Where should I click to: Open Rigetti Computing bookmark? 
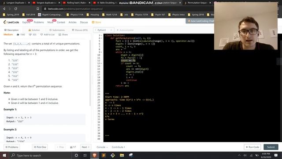pyautogui.click(x=50, y=15)
